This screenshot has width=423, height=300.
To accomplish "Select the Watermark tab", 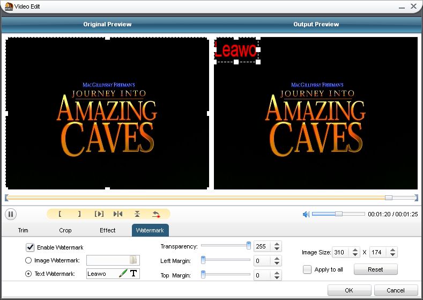I will pyautogui.click(x=150, y=230).
